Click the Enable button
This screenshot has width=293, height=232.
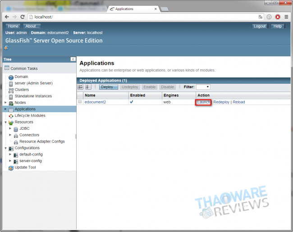point(150,87)
